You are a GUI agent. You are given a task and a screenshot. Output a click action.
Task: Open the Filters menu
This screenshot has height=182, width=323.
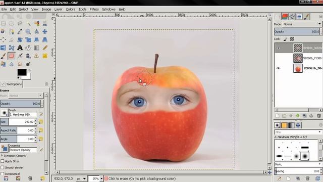(x=94, y=9)
